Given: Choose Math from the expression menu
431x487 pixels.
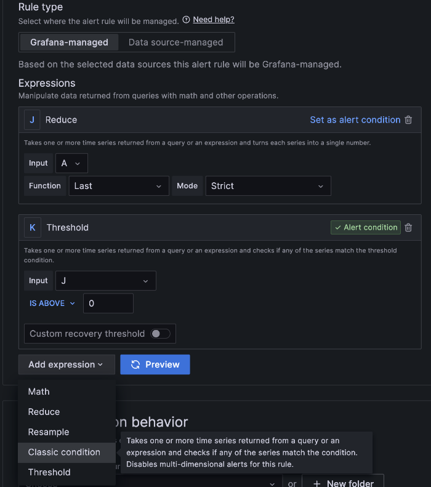Looking at the screenshot, I should click(x=66, y=392).
